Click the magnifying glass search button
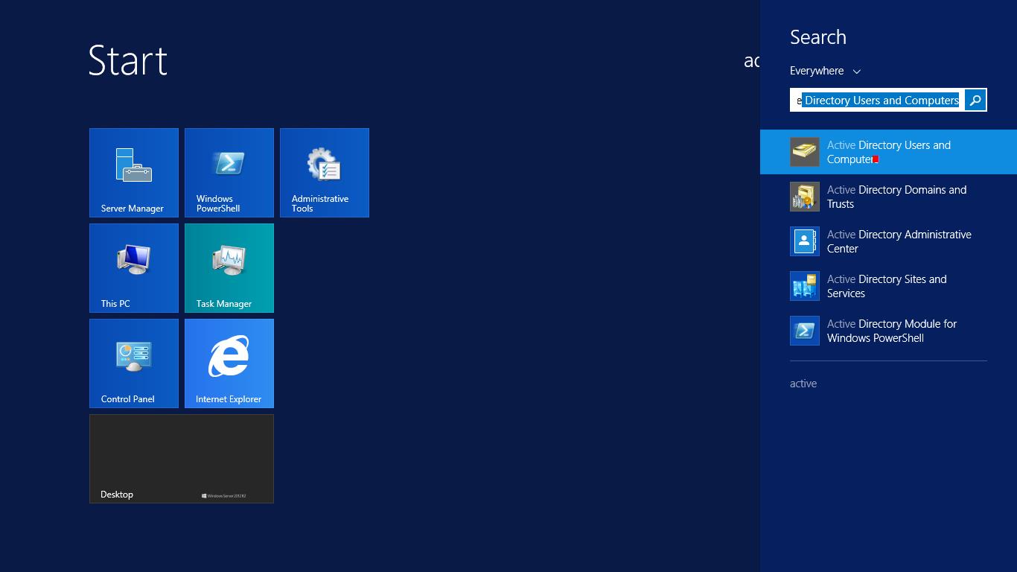The image size is (1017, 572). click(x=975, y=99)
